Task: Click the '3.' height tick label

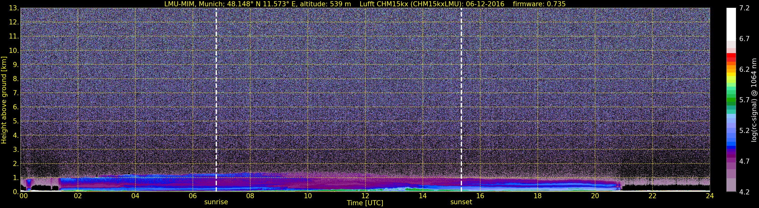Action: click(16, 149)
